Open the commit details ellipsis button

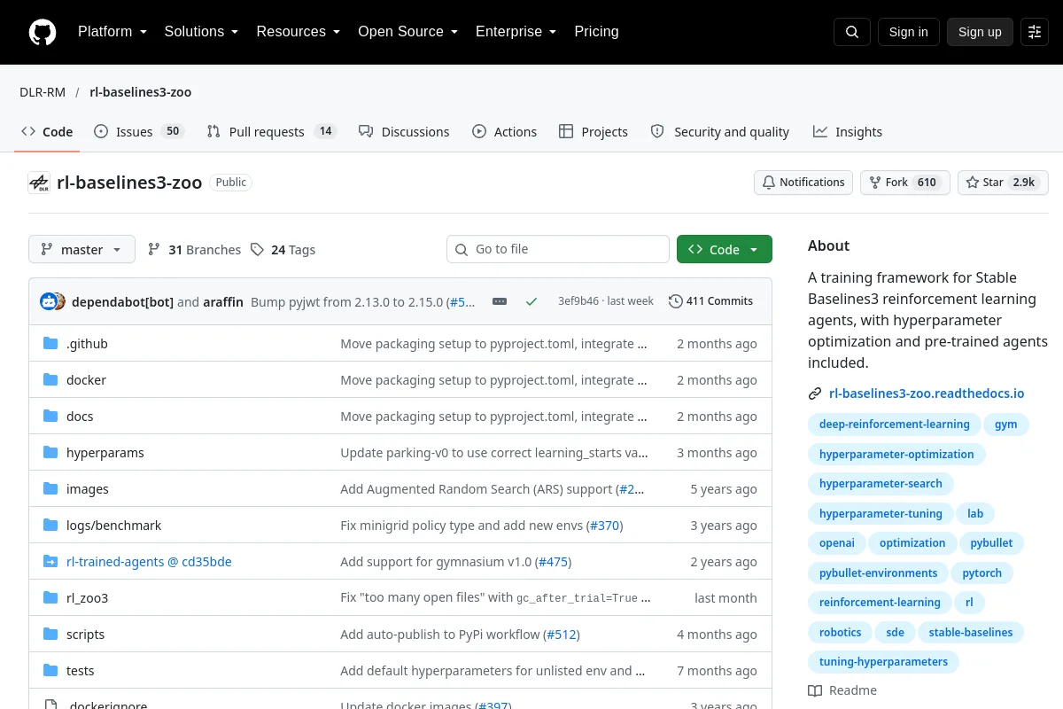pos(500,301)
